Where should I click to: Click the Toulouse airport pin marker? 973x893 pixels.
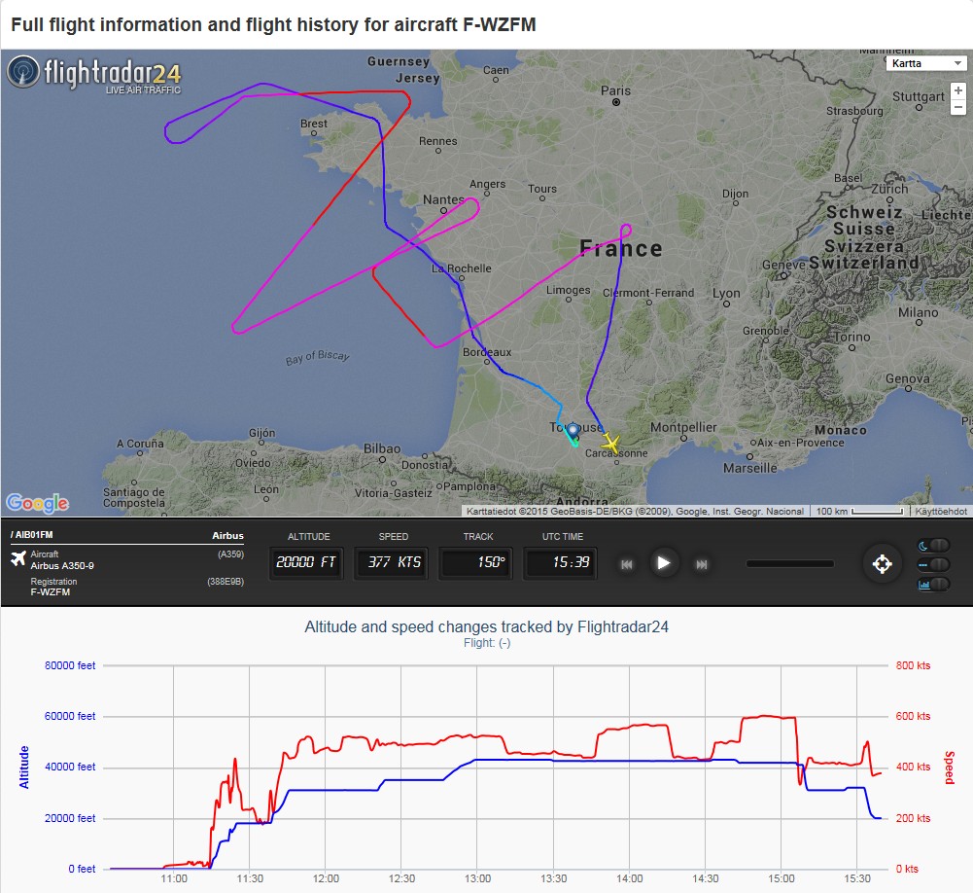point(573,431)
